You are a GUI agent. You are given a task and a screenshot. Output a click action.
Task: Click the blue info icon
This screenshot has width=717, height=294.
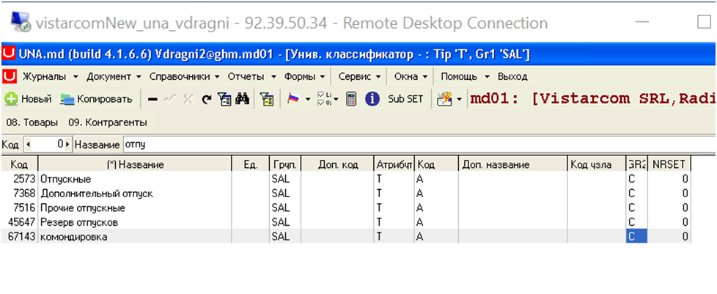tap(372, 99)
